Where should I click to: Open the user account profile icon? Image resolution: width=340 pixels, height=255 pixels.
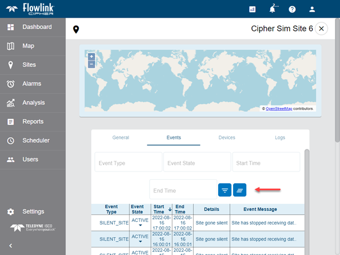click(x=312, y=9)
